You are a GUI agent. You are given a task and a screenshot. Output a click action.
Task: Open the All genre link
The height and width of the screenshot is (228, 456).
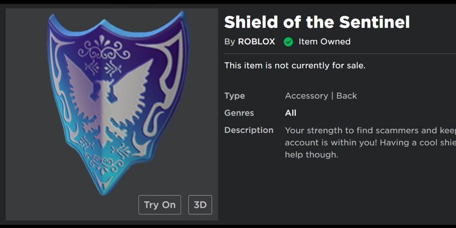291,113
